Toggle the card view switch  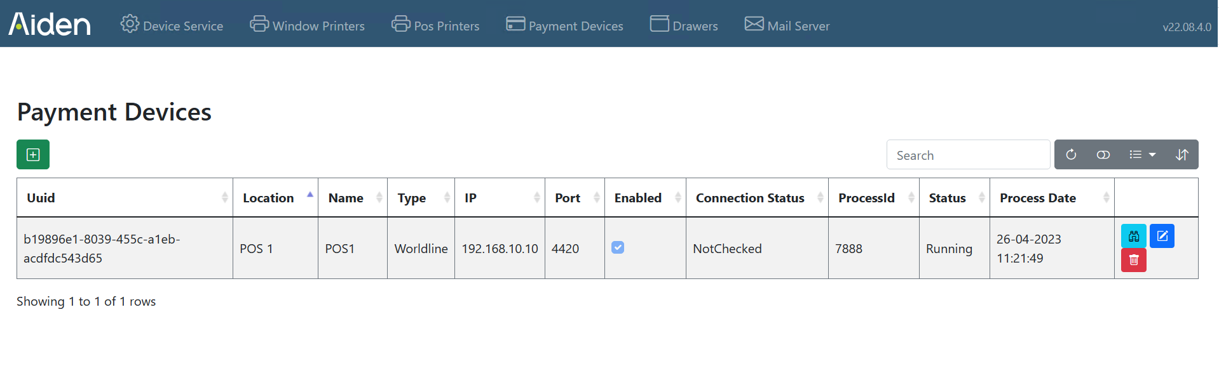click(x=1103, y=155)
